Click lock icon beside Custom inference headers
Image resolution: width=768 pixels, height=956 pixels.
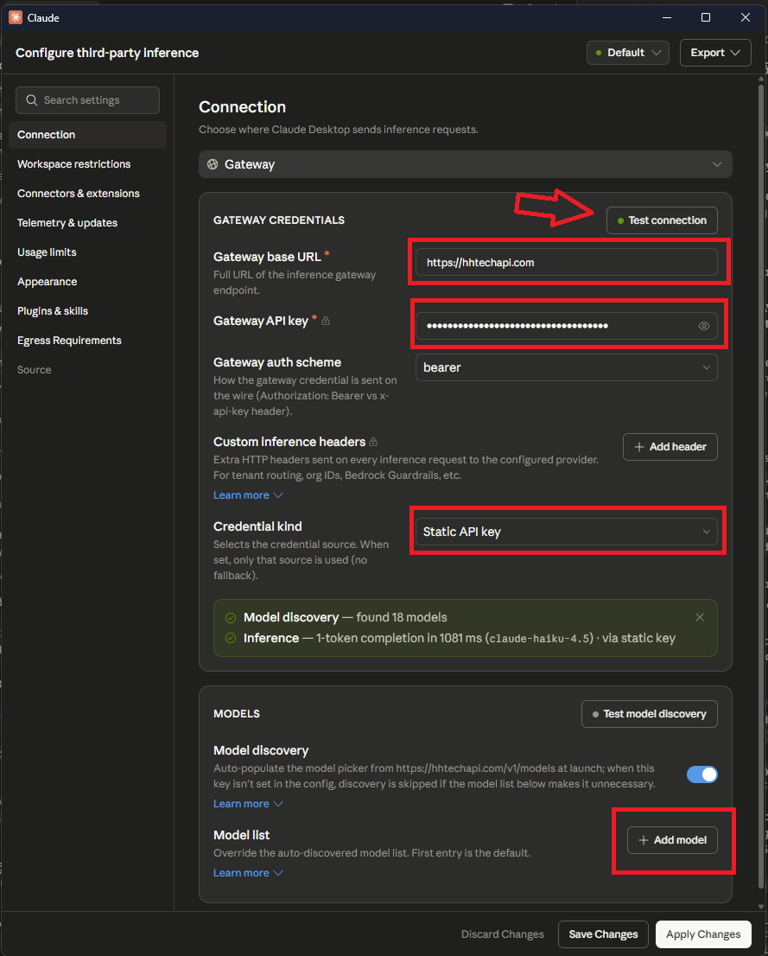click(x=374, y=442)
